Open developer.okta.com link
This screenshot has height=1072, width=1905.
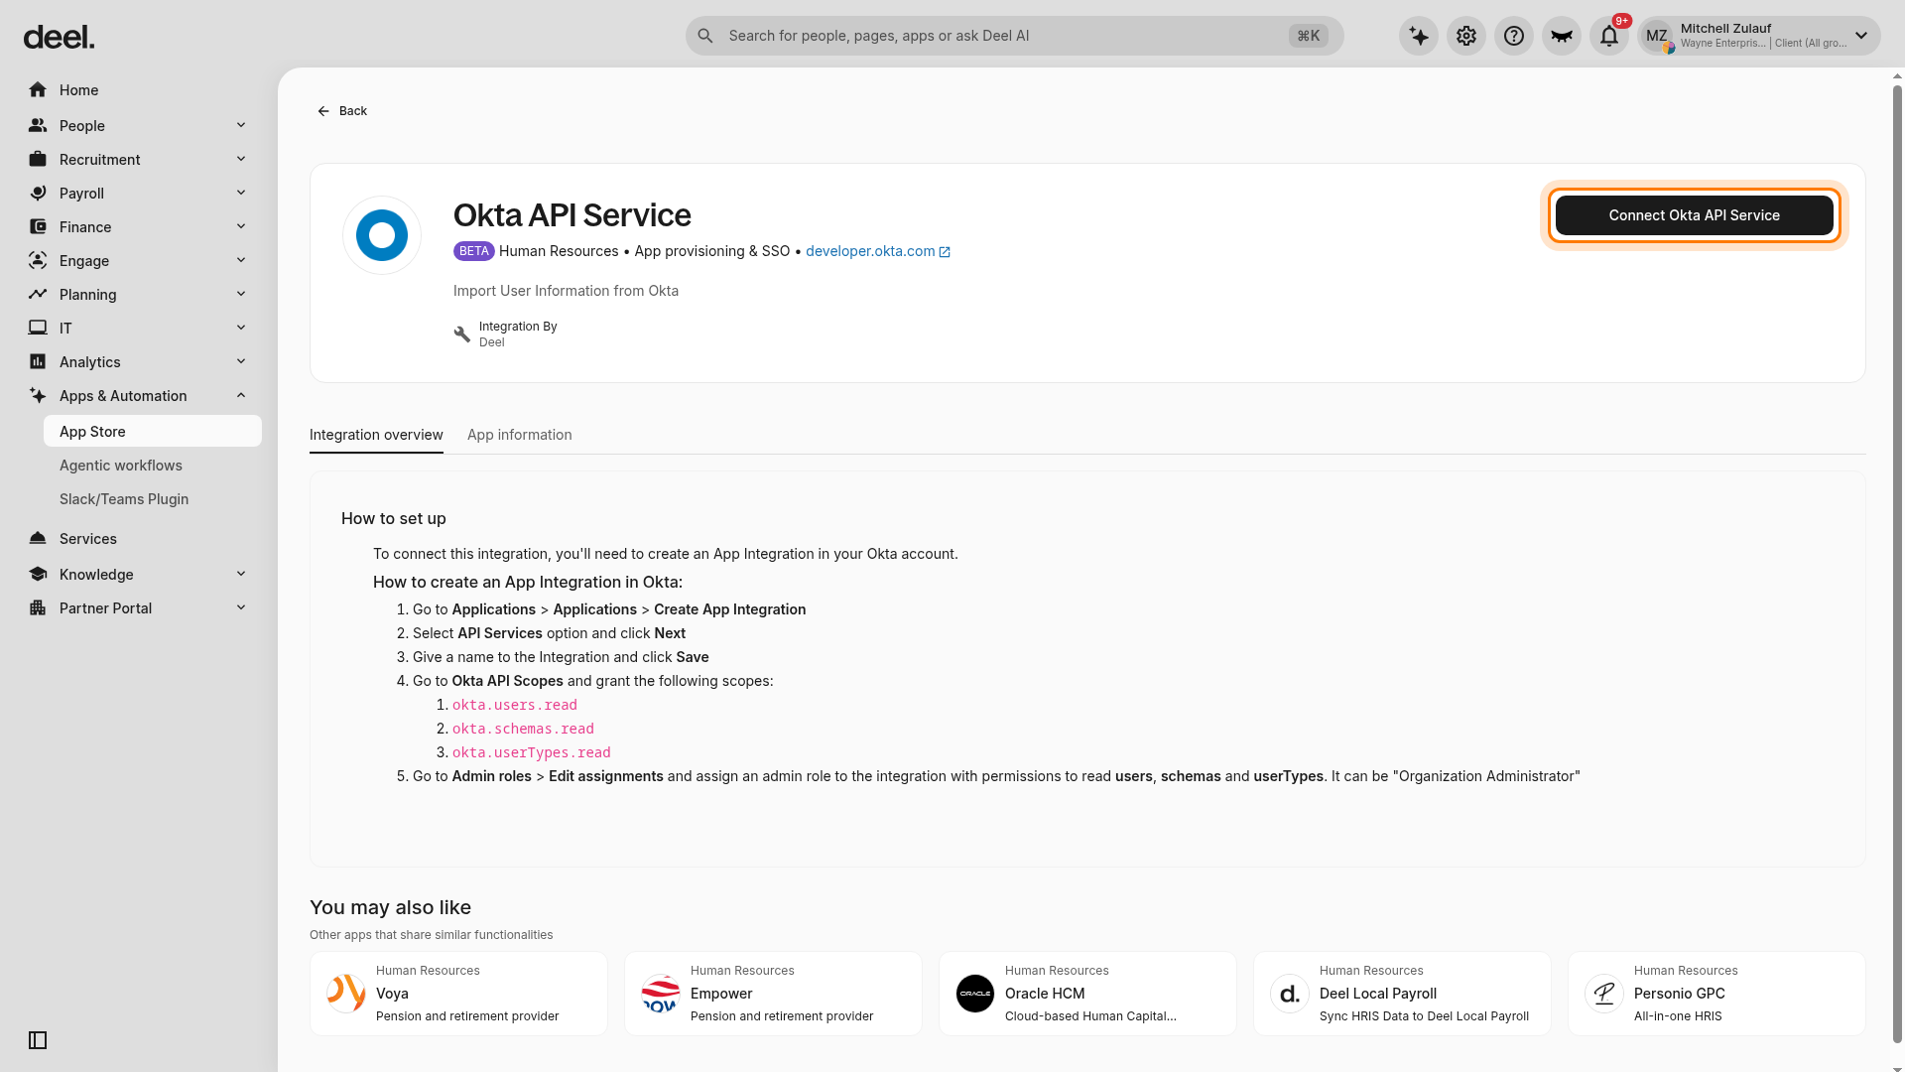[x=878, y=251]
